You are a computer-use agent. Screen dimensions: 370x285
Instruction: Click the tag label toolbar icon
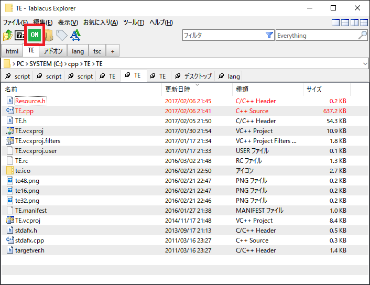click(x=62, y=35)
